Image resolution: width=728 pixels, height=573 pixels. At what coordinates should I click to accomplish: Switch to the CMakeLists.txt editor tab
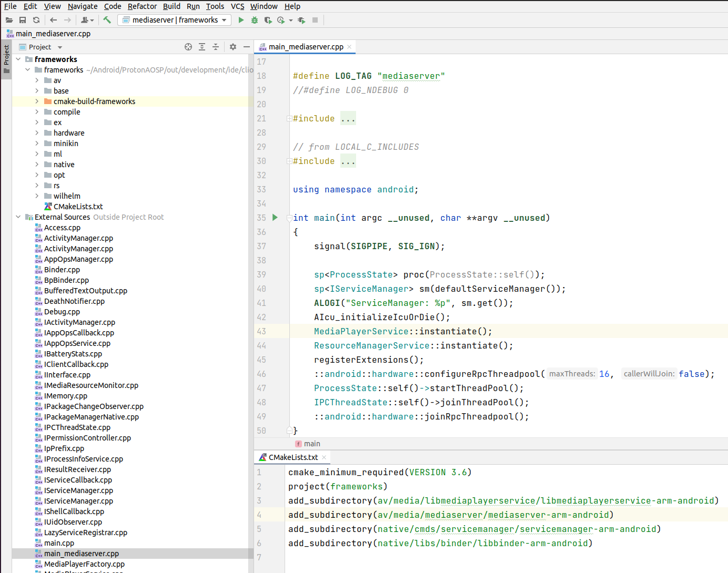tap(292, 457)
